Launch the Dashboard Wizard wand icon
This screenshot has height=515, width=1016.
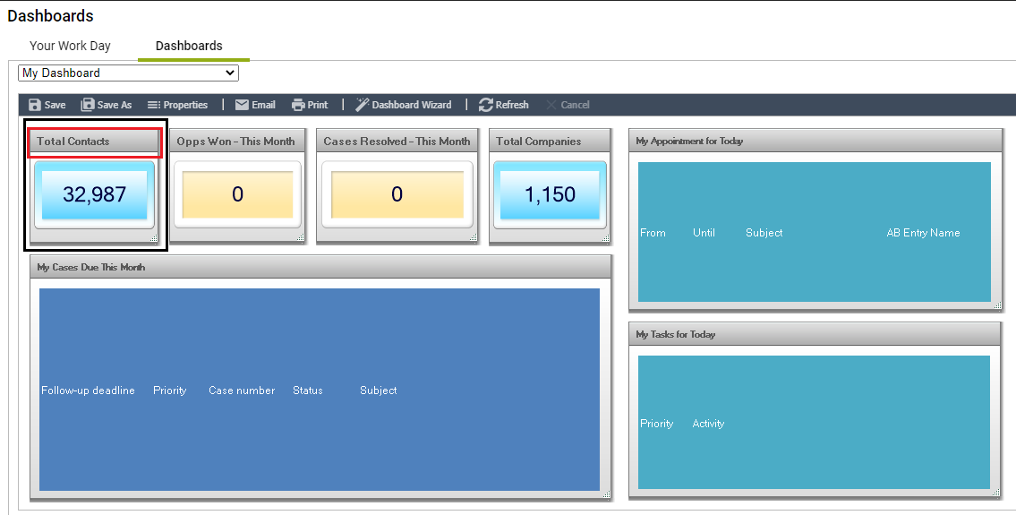[x=362, y=105]
